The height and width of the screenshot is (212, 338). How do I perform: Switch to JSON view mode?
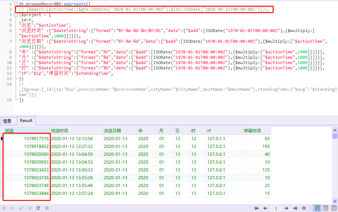[x=334, y=208]
